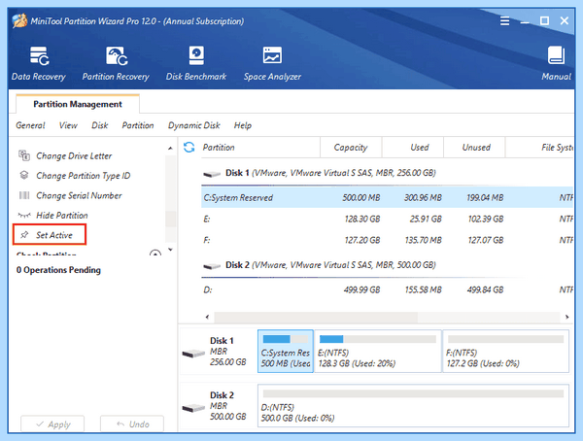Viewport: 583px width, 441px height.
Task: Click partition list scroll right arrow
Action: [567, 317]
